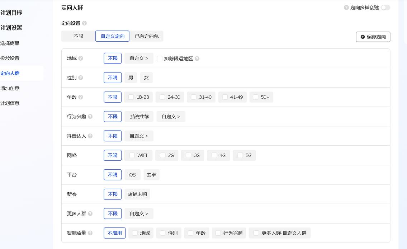Image resolution: width=407 pixels, height=249 pixels.
Task: Go to 计划信息 in sidebar
Action: point(10,103)
